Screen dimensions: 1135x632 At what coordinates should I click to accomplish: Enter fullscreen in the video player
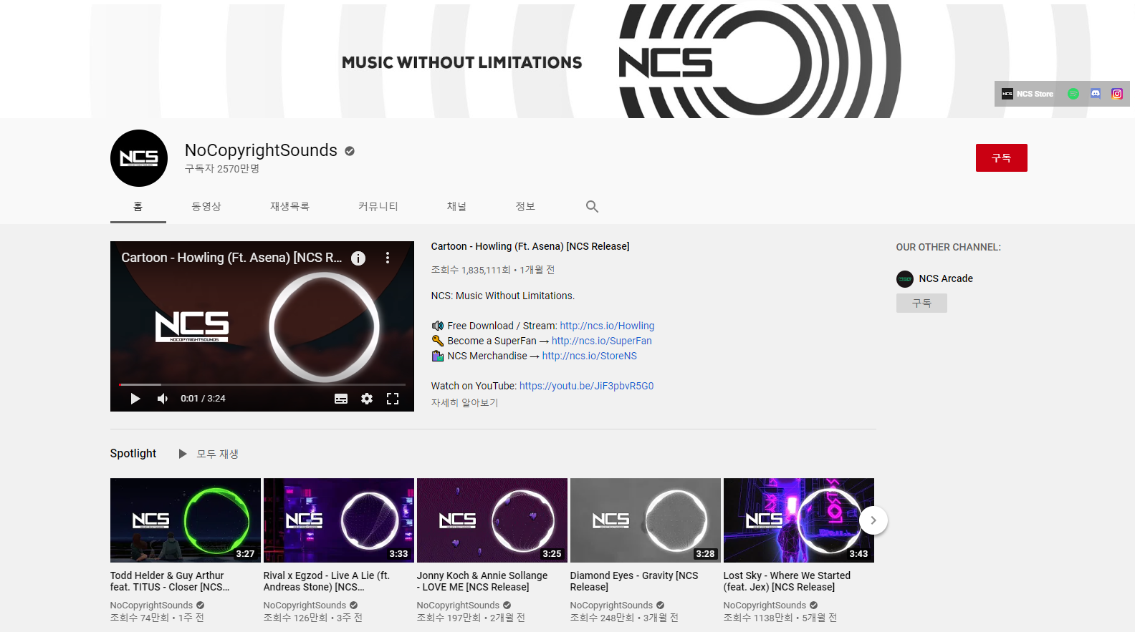[x=393, y=399]
